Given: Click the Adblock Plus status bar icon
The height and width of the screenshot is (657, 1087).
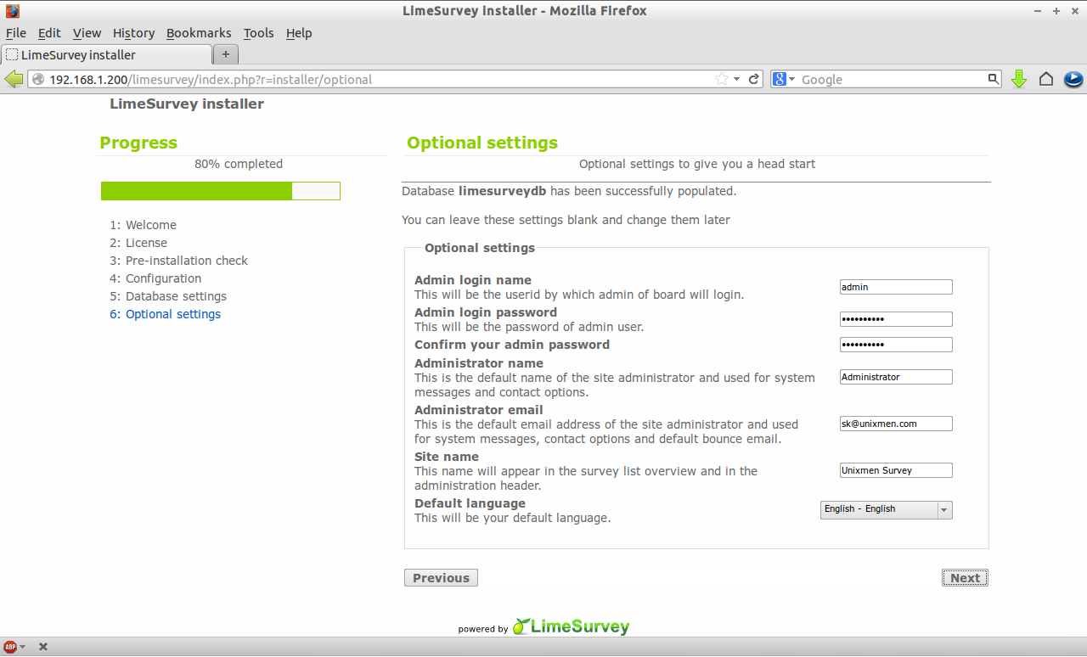Looking at the screenshot, I should [x=10, y=647].
